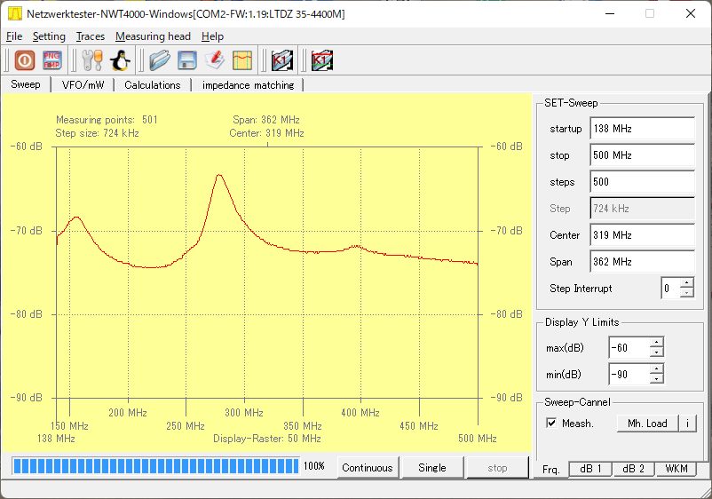Click the open folder toolbar icon

point(160,60)
